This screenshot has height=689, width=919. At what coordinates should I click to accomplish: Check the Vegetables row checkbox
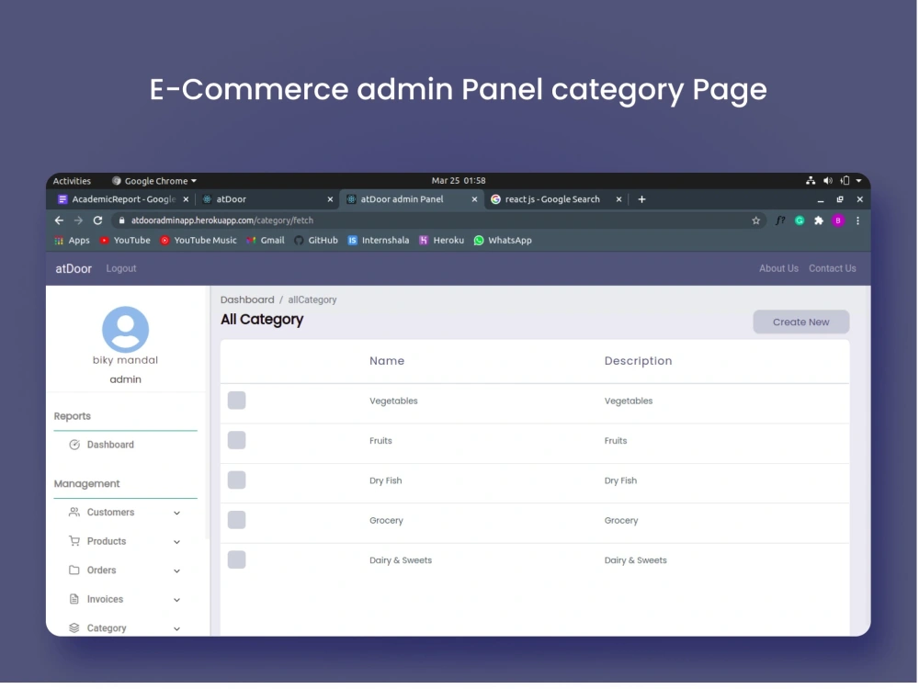237,401
